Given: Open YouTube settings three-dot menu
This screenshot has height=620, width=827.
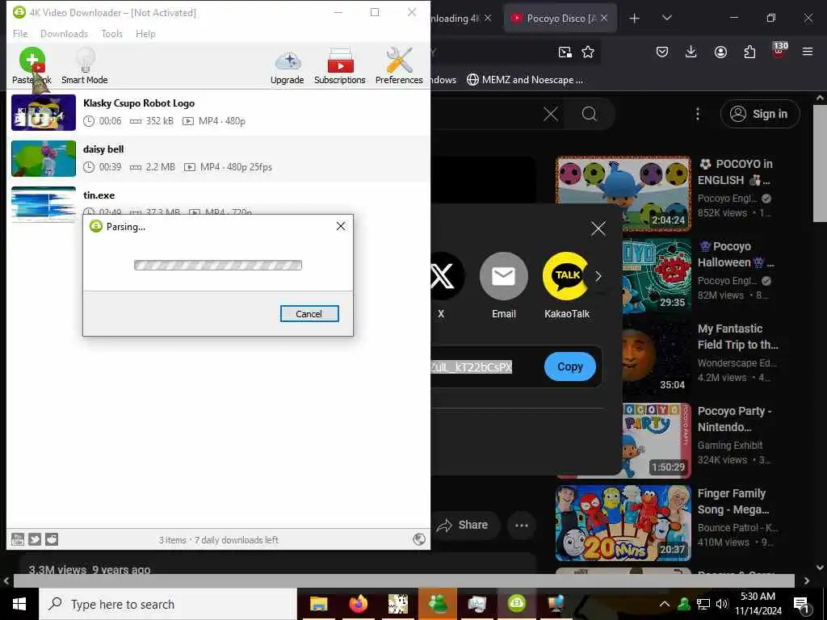Looking at the screenshot, I should (697, 114).
